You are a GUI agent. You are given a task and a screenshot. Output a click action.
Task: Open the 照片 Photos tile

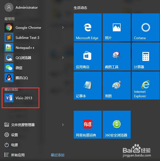pos(117,27)
